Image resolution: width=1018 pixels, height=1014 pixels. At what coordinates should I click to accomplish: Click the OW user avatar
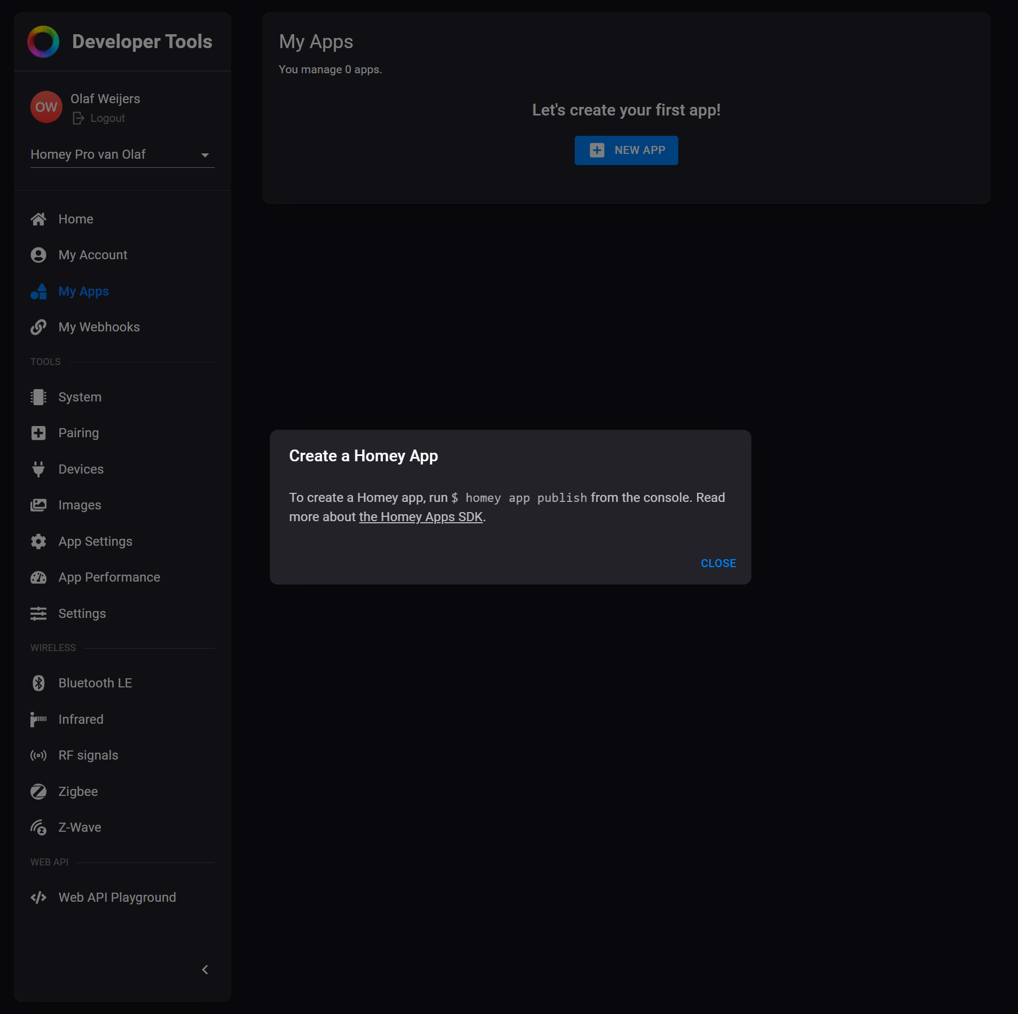pos(46,107)
